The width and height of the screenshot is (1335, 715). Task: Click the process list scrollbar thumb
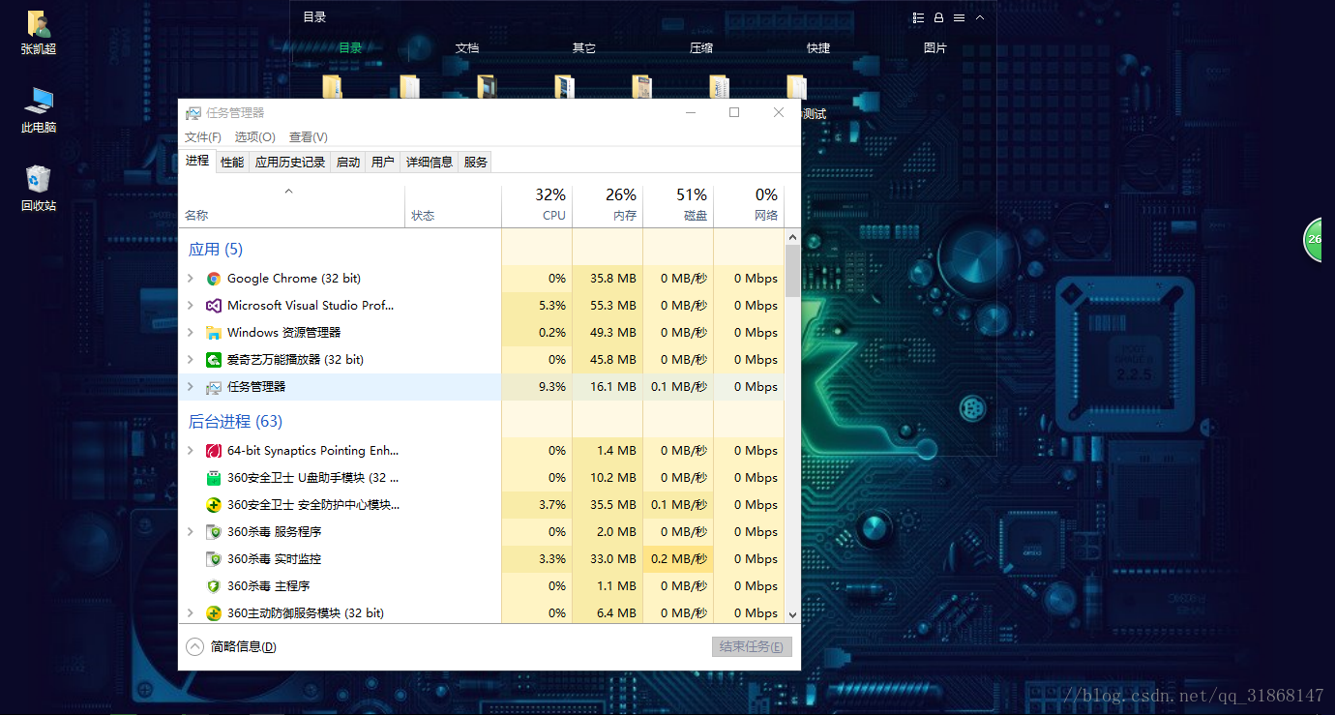pyautogui.click(x=793, y=271)
